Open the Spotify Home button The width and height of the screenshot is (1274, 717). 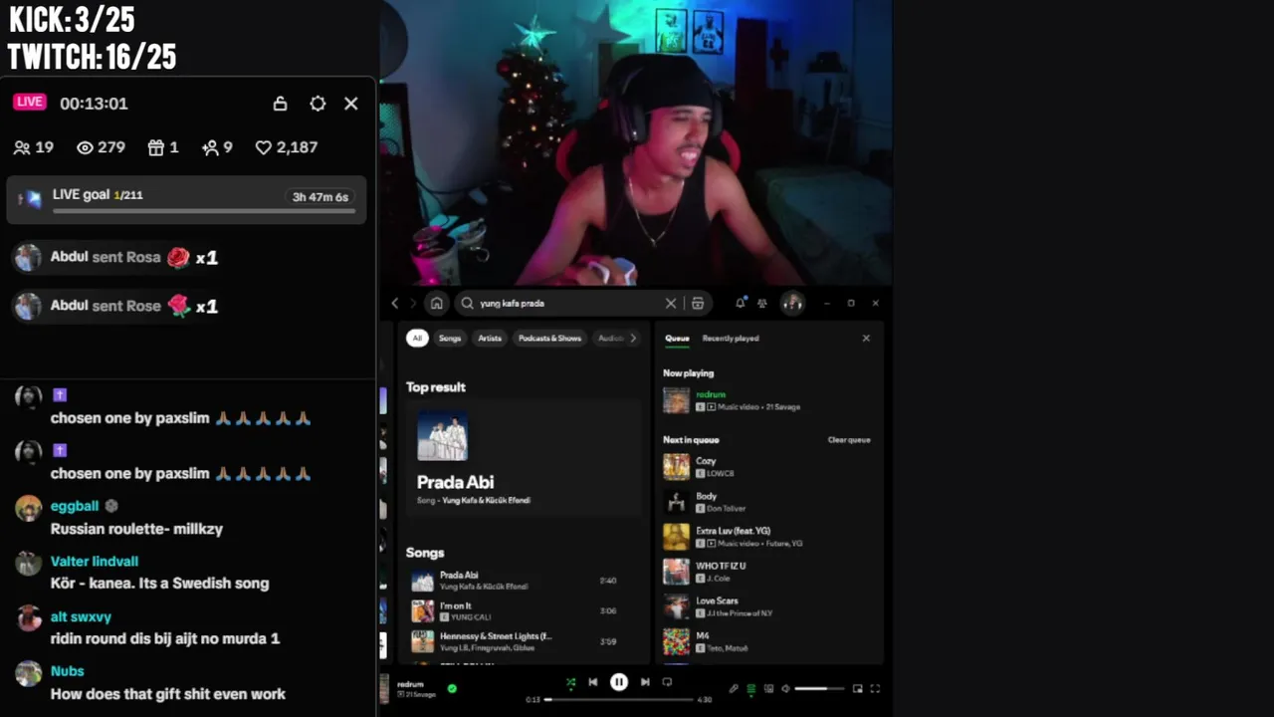point(436,304)
